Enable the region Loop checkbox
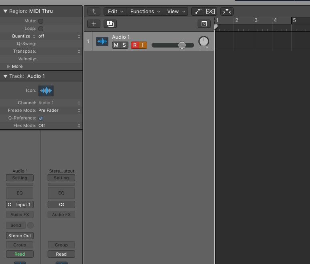This screenshot has height=264, width=310. (41, 29)
